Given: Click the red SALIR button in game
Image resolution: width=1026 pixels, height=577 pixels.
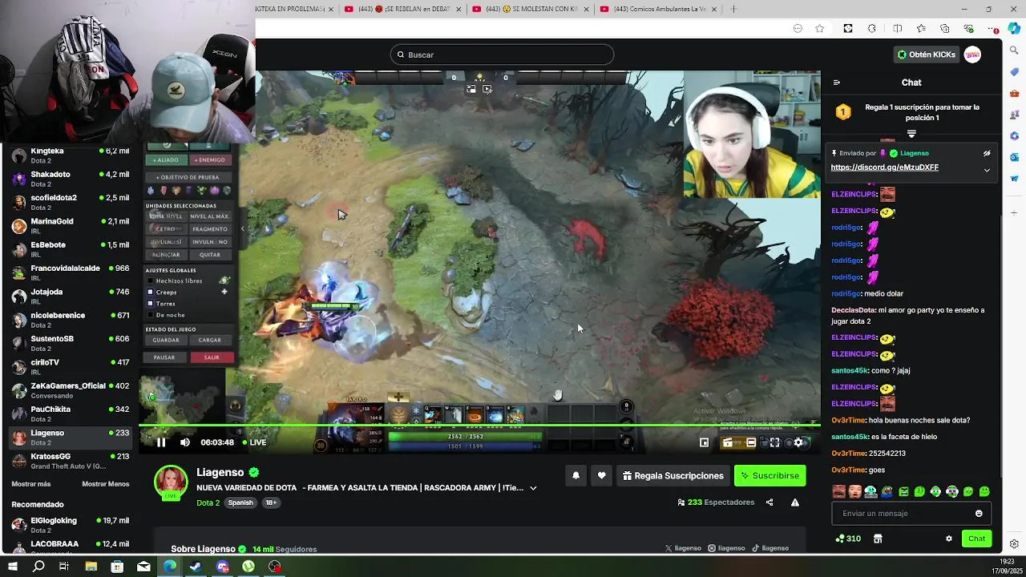Looking at the screenshot, I should tap(212, 357).
